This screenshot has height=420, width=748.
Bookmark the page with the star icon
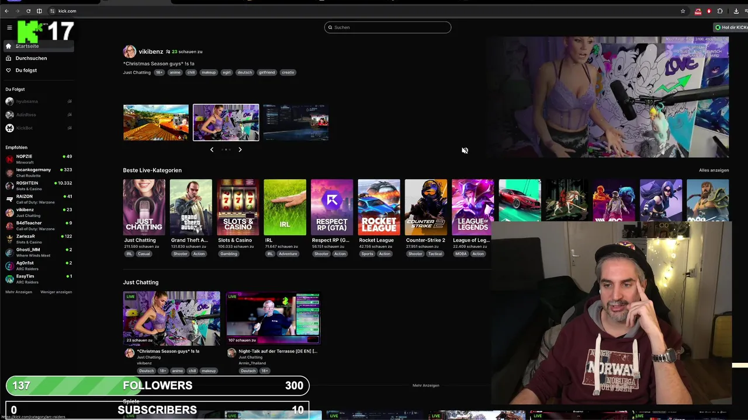click(683, 11)
